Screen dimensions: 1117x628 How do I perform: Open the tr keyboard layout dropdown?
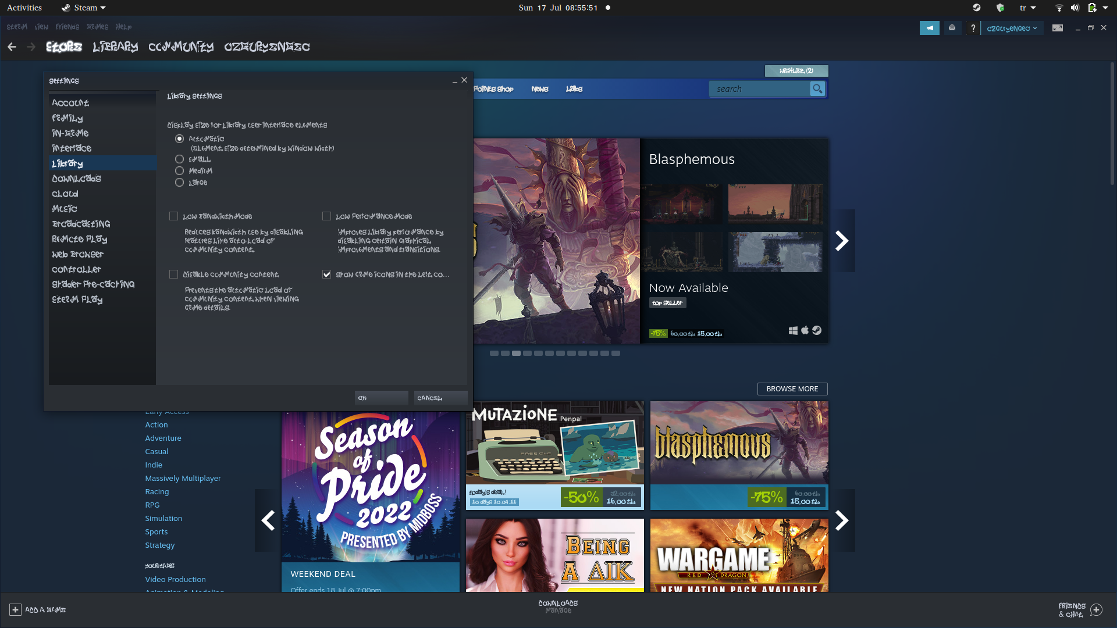coord(1028,8)
